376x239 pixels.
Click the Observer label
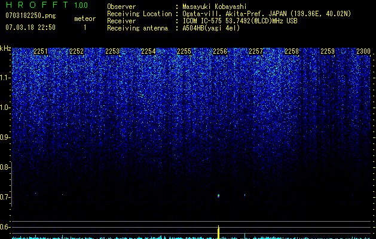pyautogui.click(x=121, y=7)
